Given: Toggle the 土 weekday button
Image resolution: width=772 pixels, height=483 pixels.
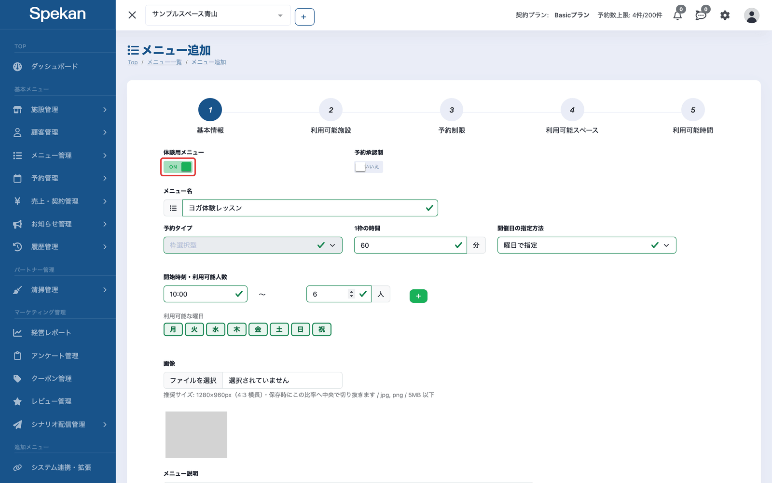Looking at the screenshot, I should (279, 329).
